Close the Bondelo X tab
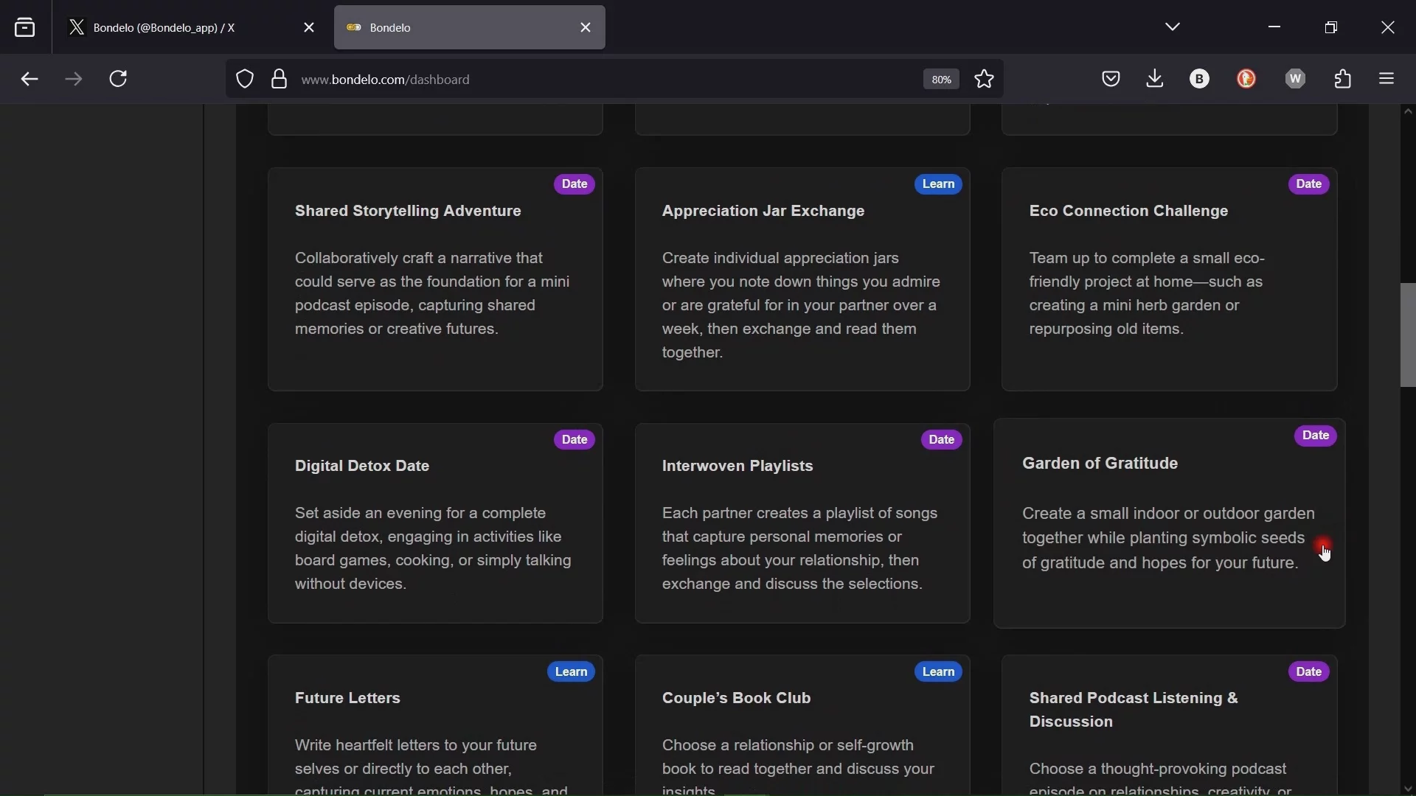 pyautogui.click(x=309, y=28)
